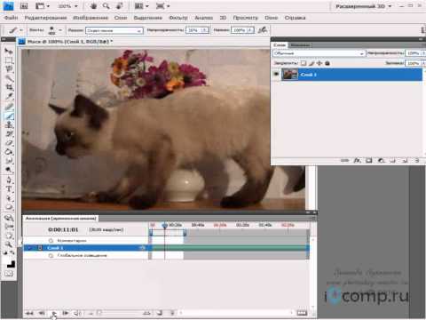Select the Lasso tool
This screenshot has height=320, width=426.
point(9,68)
